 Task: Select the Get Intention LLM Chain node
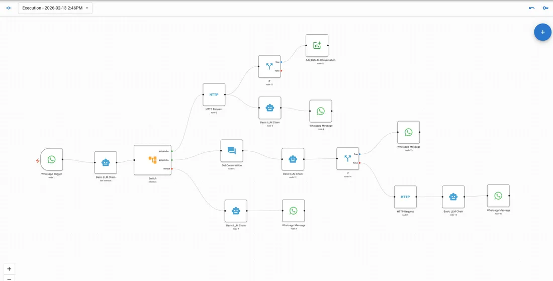[x=106, y=162]
